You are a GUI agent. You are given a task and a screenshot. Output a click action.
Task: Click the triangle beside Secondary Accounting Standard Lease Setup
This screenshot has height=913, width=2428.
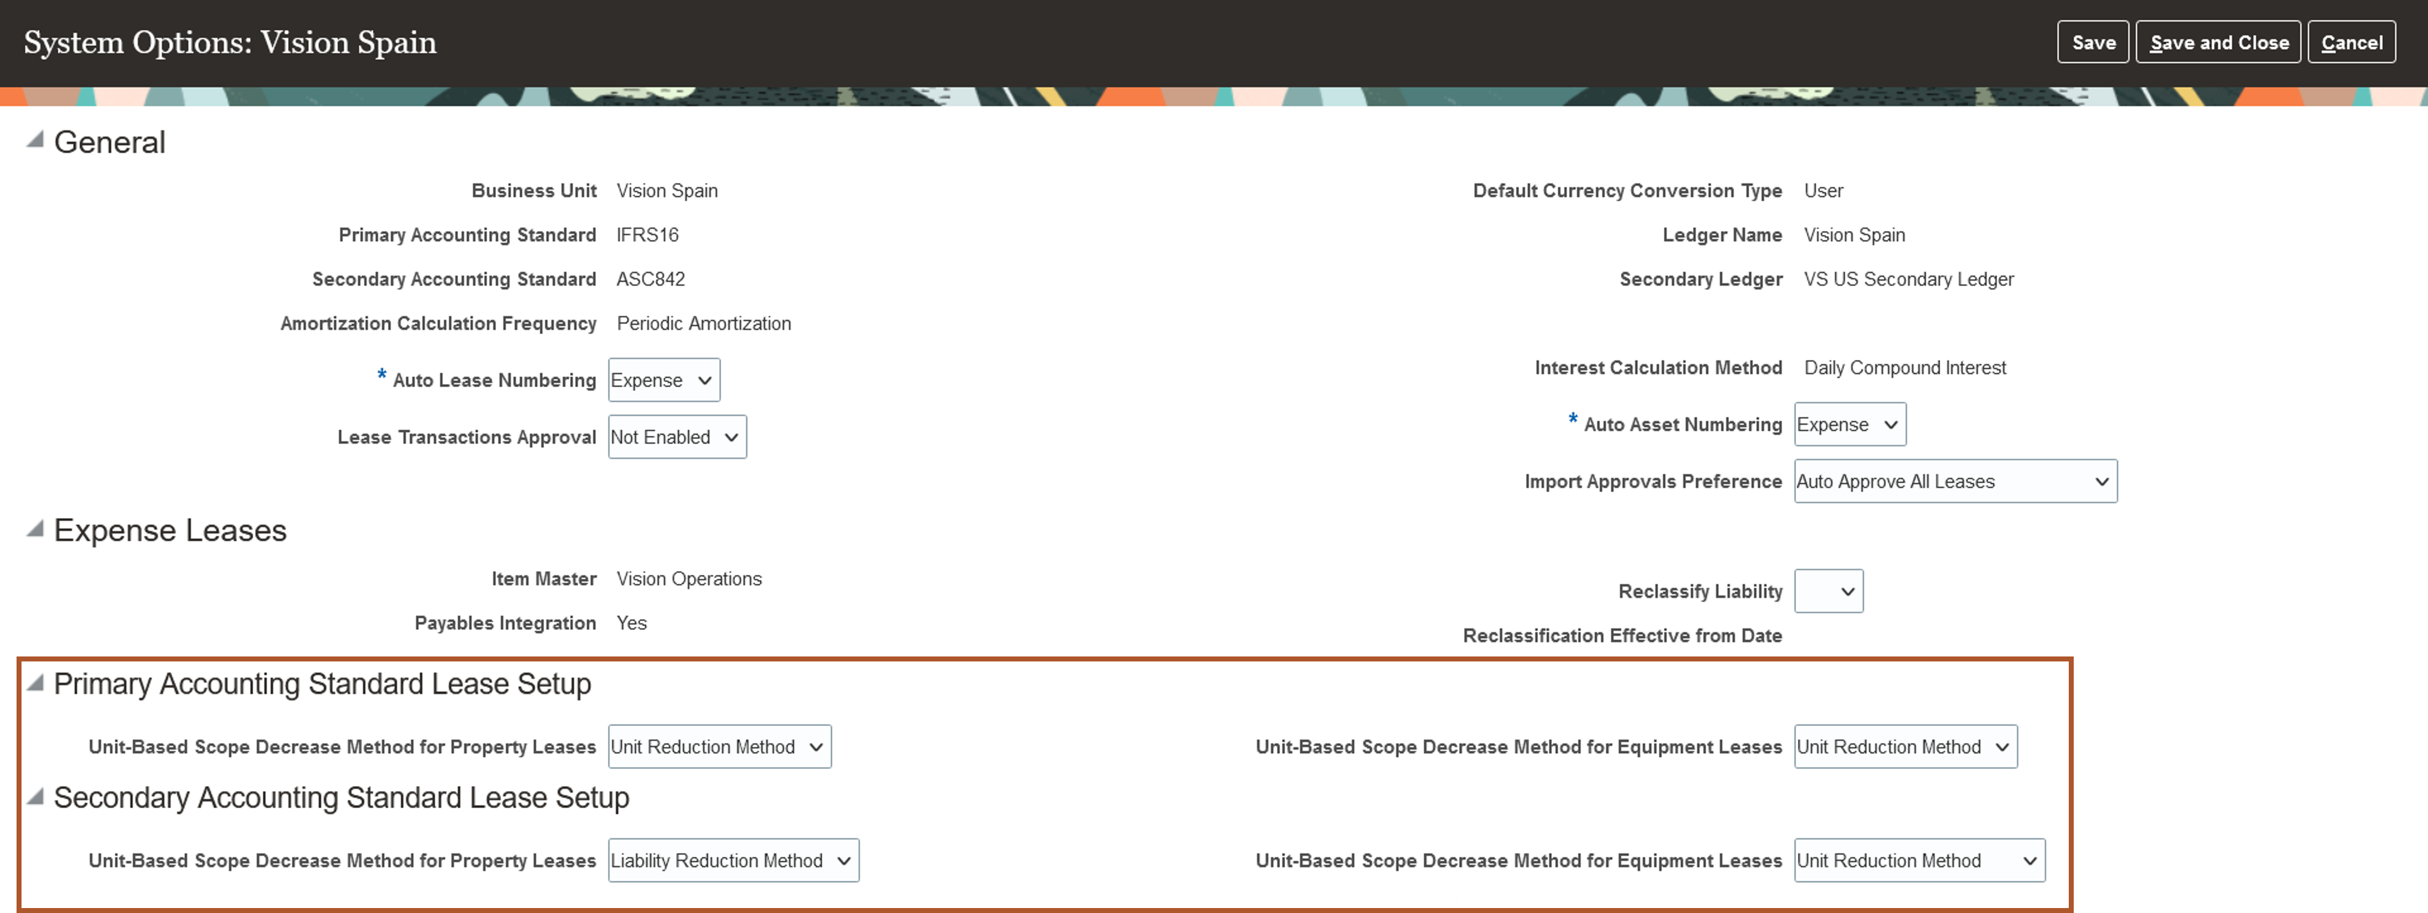tap(35, 796)
